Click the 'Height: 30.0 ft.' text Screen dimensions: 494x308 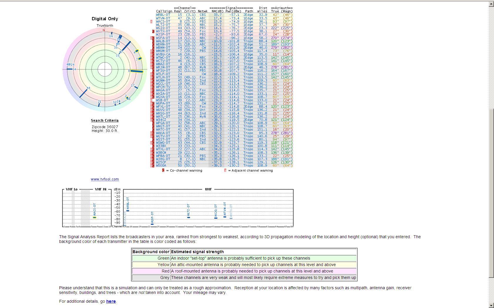click(105, 131)
